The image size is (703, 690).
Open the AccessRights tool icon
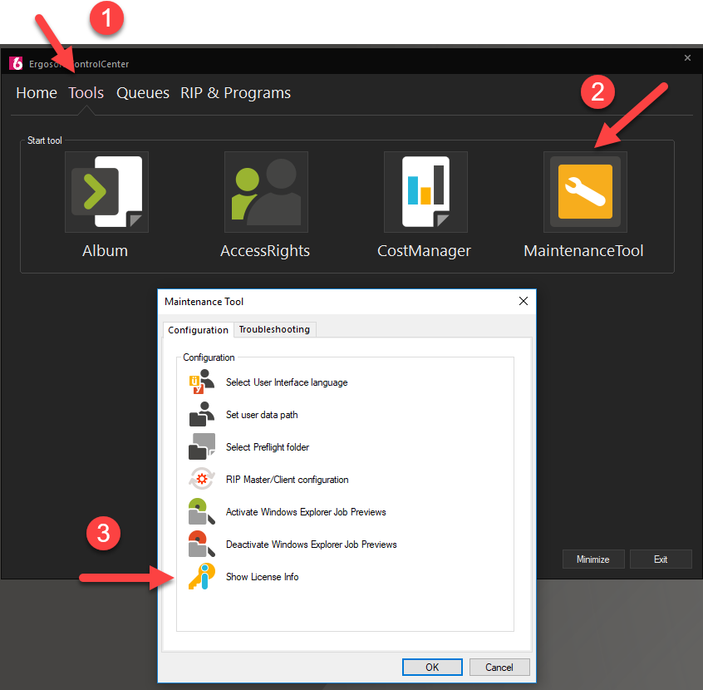[266, 191]
